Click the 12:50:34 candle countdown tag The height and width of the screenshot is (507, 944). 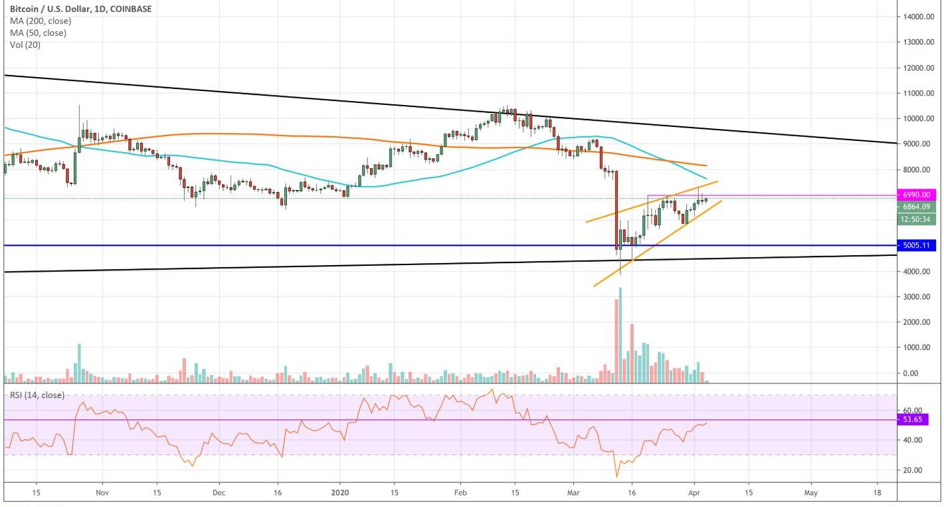(x=915, y=219)
